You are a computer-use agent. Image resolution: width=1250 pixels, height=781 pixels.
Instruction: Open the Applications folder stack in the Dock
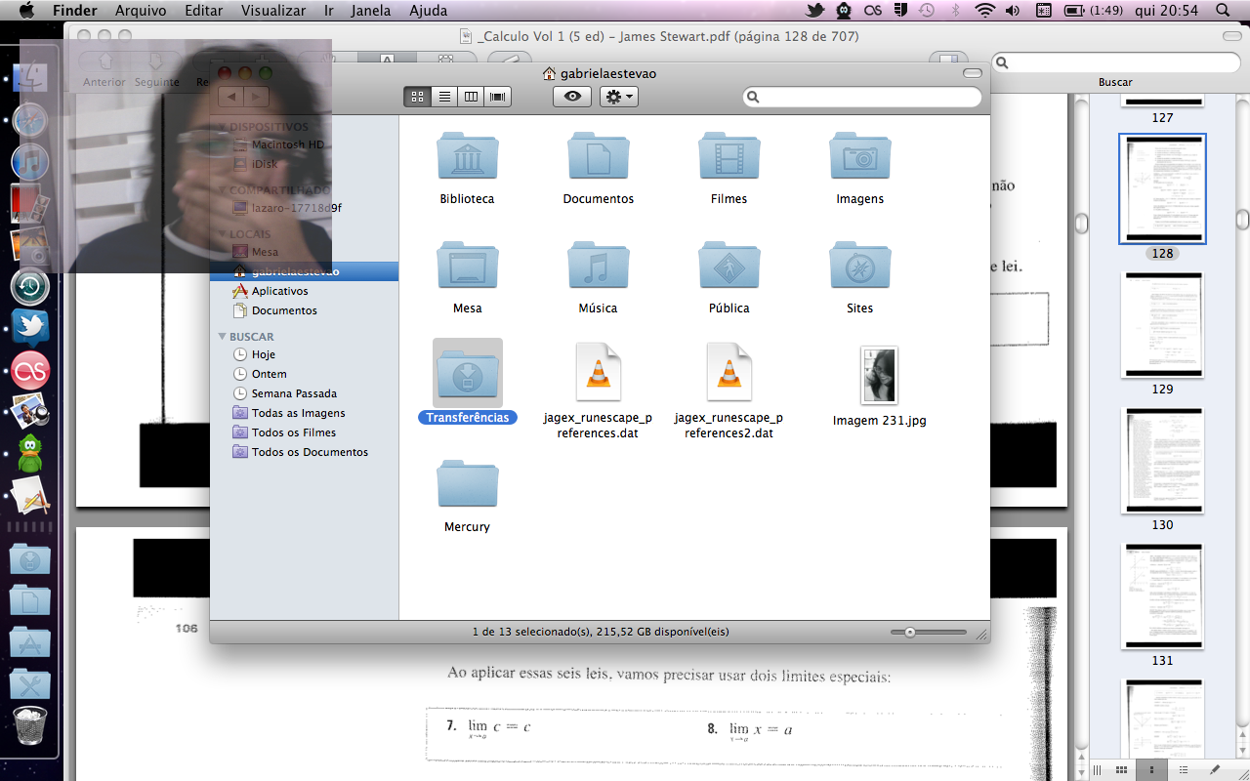30,641
